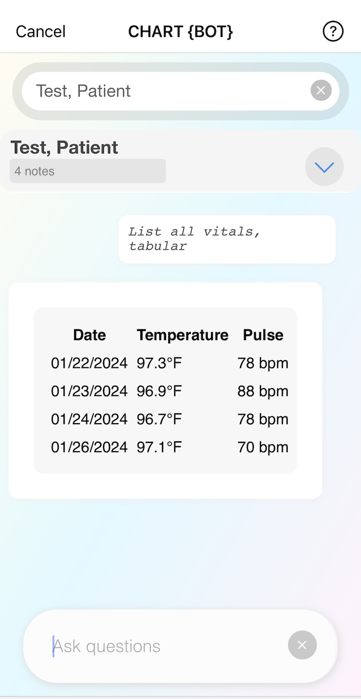Clear the patient search field text
Screen dimensions: 361x699
pos(321,91)
